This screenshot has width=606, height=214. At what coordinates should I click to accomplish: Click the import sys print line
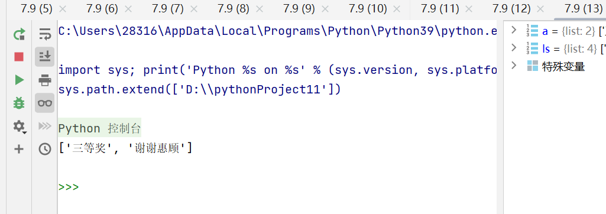[277, 70]
